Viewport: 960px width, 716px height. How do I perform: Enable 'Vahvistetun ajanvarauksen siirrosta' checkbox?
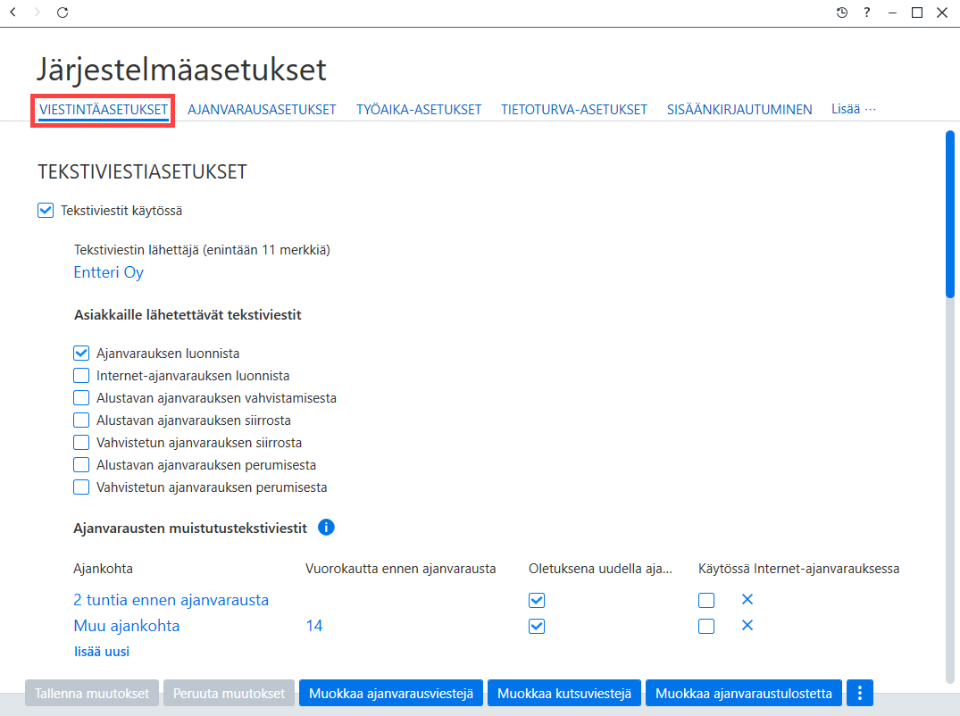(x=81, y=443)
